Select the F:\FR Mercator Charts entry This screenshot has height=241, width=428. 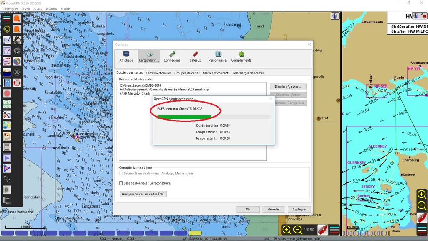tap(135, 93)
